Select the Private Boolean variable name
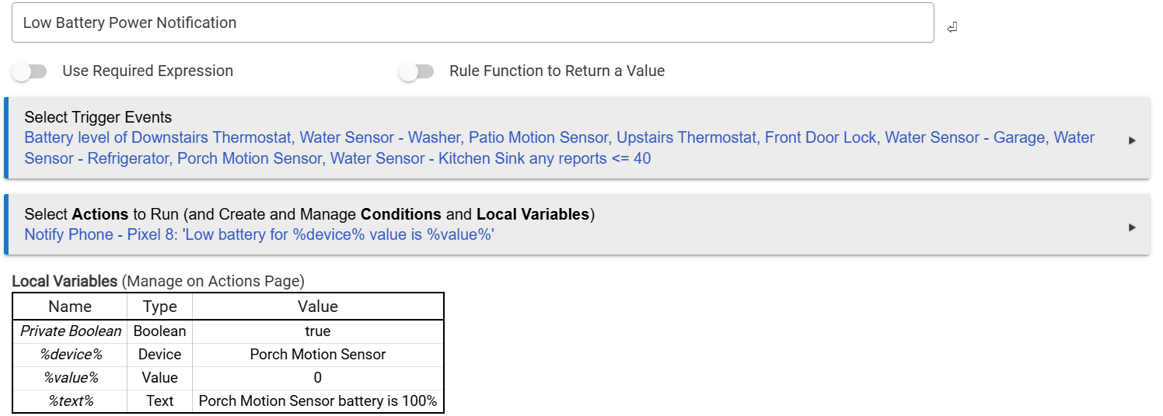1163x416 pixels. (71, 331)
